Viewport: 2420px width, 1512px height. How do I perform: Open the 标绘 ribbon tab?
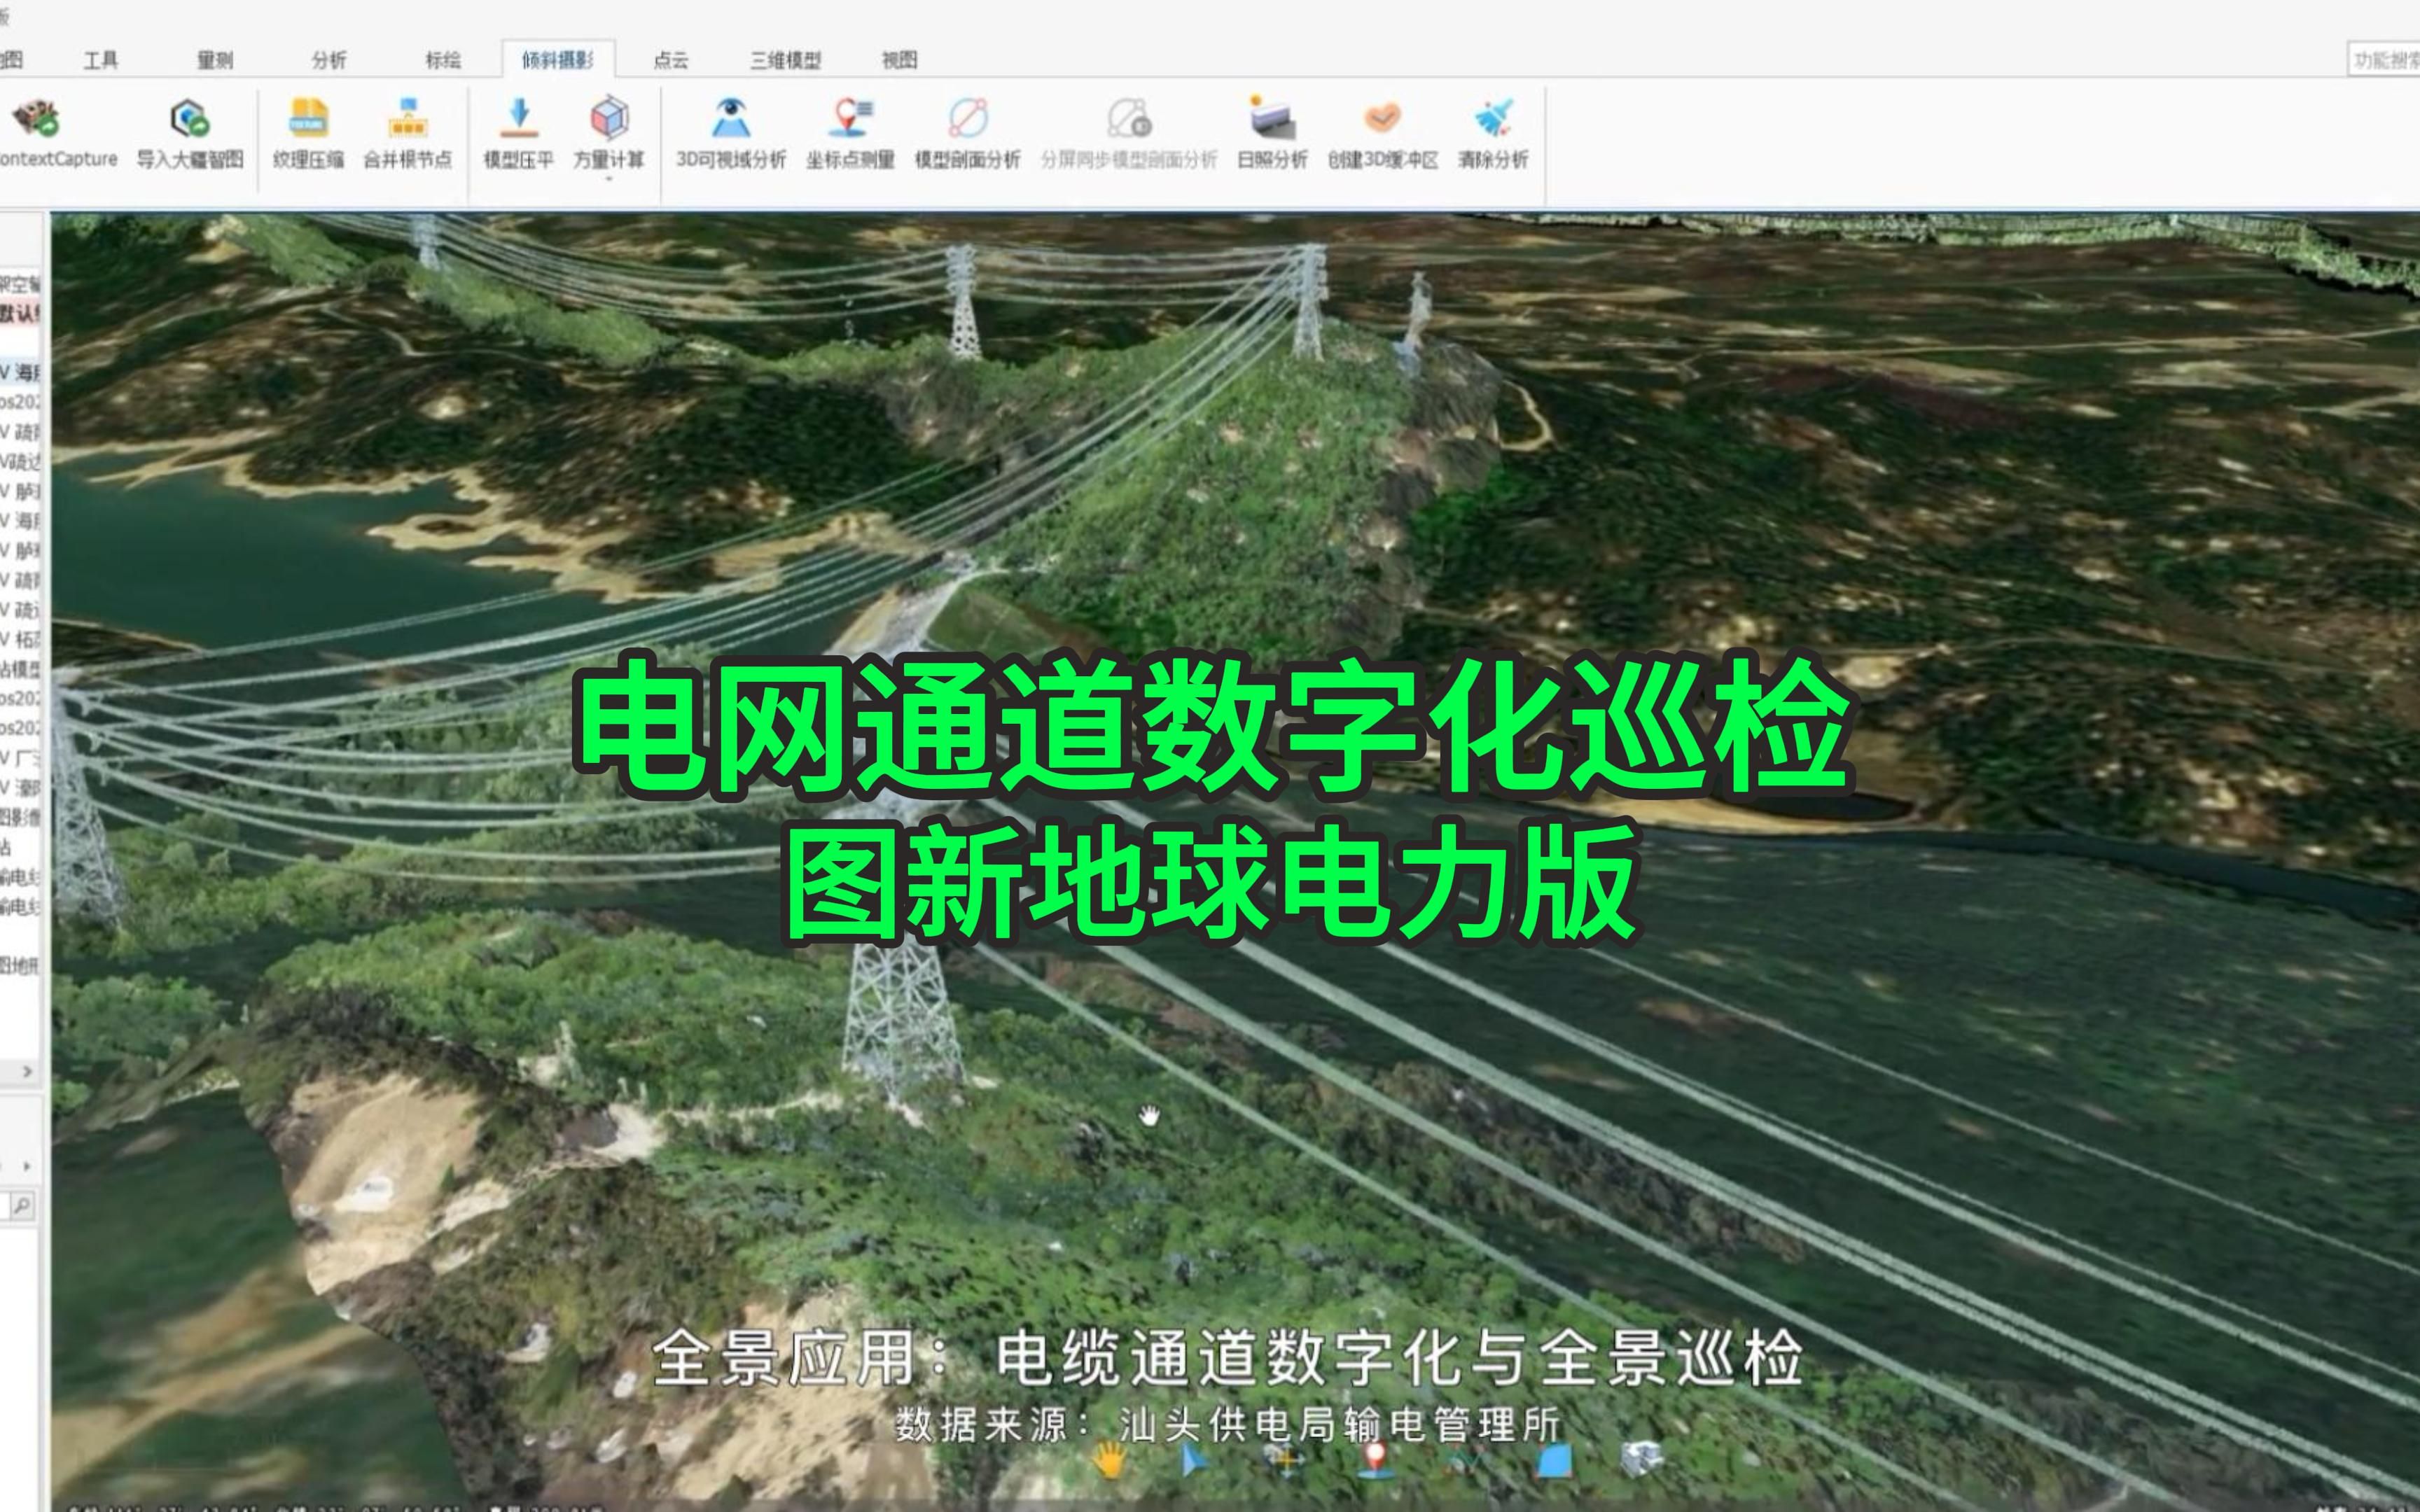(443, 60)
